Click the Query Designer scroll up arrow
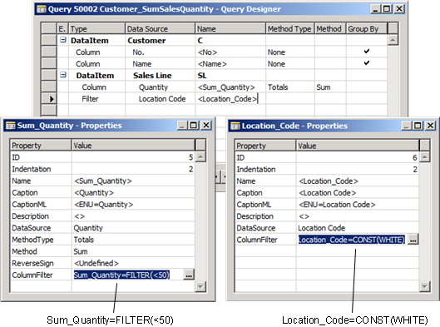440x327 pixels. pyautogui.click(x=393, y=40)
